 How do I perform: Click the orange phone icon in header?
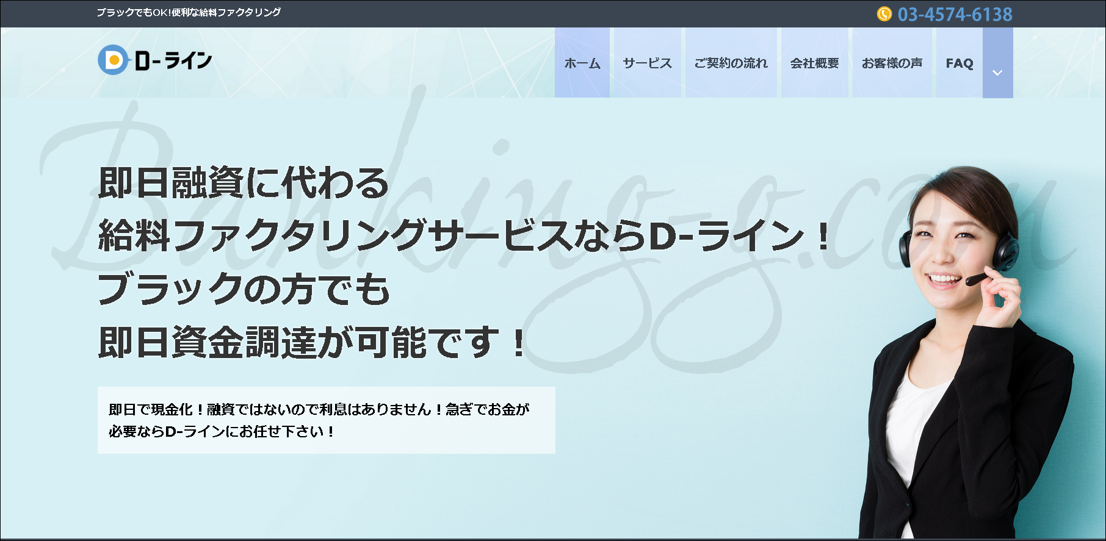pyautogui.click(x=884, y=14)
